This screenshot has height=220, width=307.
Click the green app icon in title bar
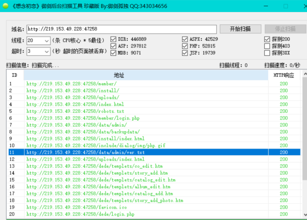pos(5,6)
